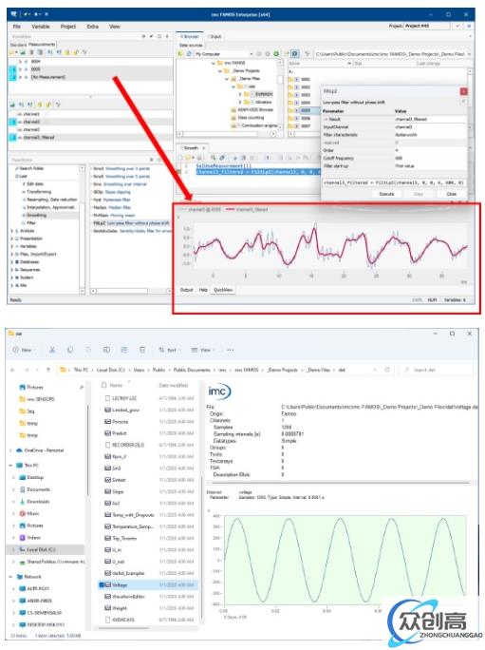Select the Smoothing function category
485x650 pixels.
click(x=36, y=215)
